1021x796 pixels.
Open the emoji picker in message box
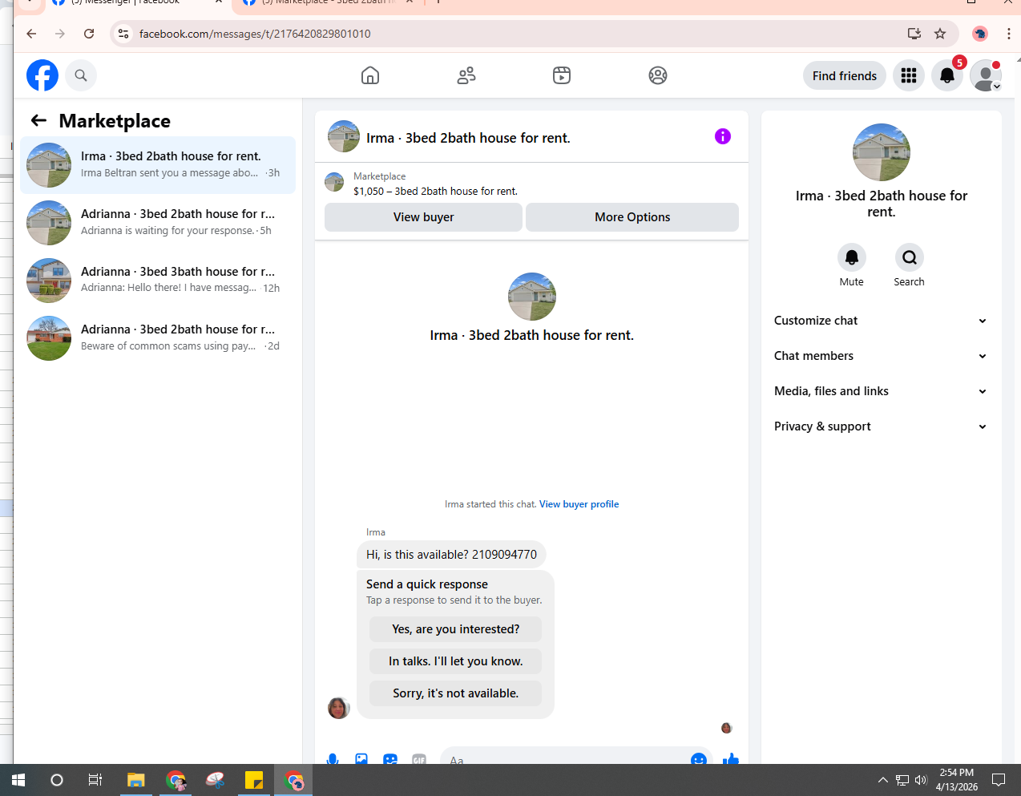[699, 759]
